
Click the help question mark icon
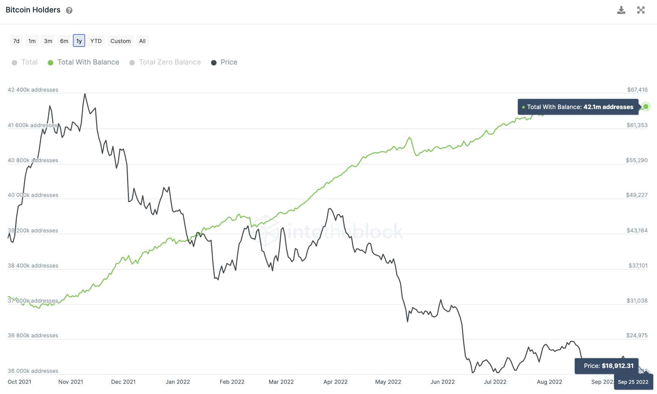[69, 11]
